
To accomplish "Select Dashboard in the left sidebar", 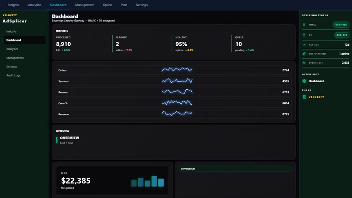I will point(24,40).
